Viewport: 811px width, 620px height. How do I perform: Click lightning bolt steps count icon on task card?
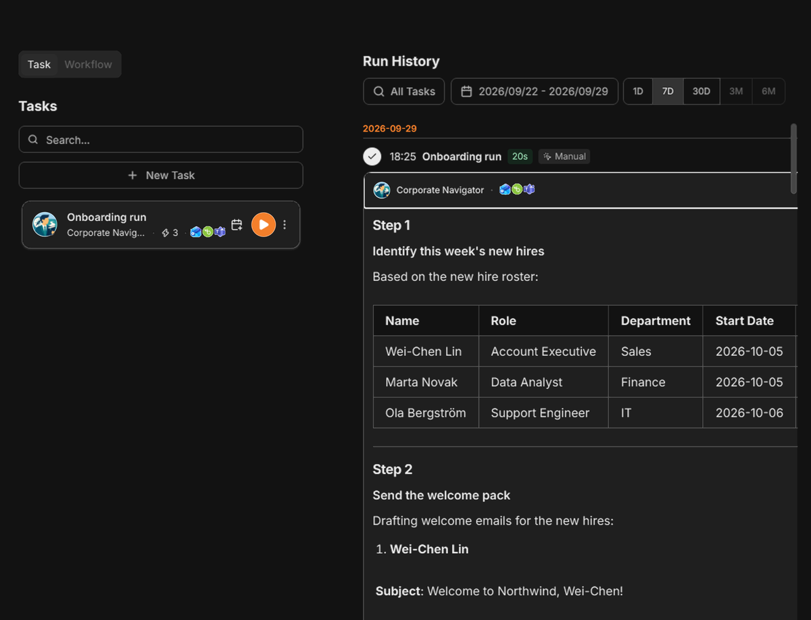point(166,232)
